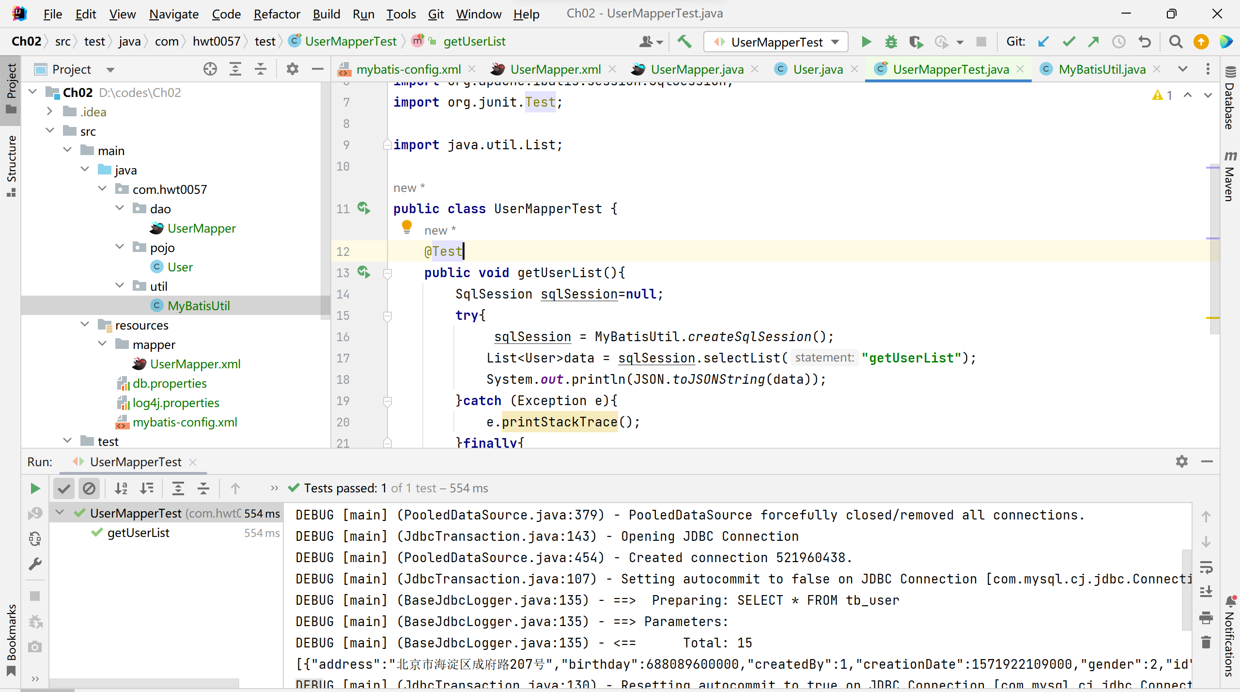Viewport: 1240px width, 692px height.
Task: Click the hwt0057 breadcrumb
Action: tap(217, 42)
